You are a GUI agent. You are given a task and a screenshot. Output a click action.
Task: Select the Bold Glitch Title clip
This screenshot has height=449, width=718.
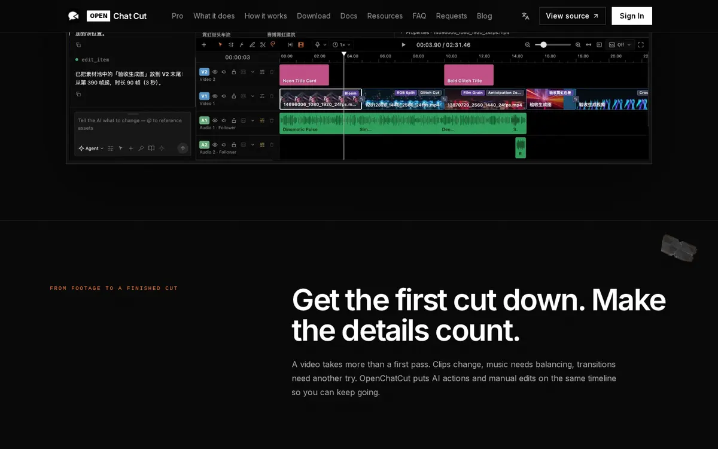tap(468, 75)
